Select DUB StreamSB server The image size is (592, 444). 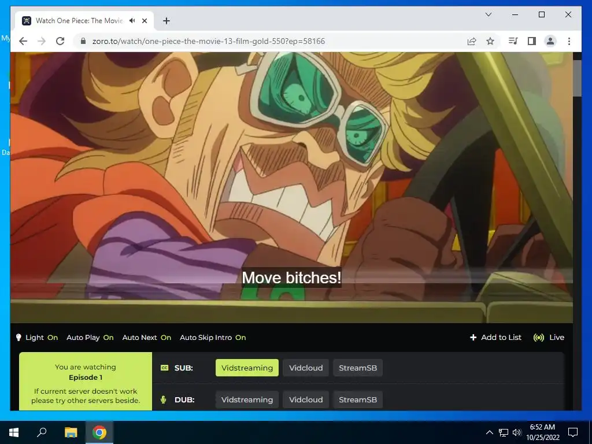coord(357,399)
